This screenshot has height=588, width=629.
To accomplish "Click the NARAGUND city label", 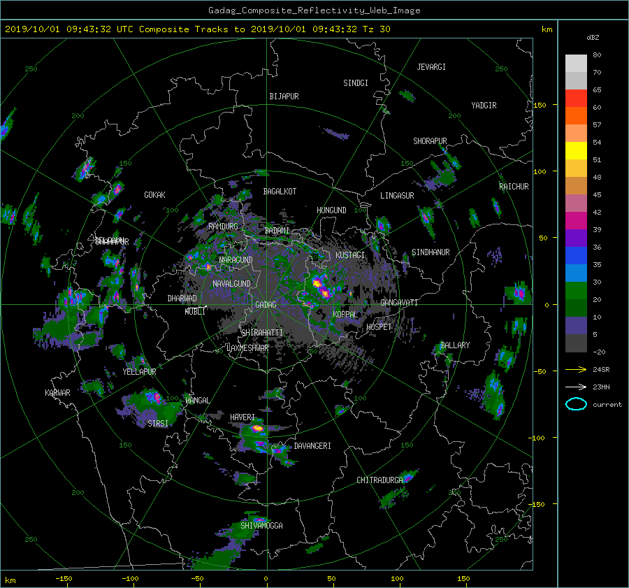I will tap(236, 260).
